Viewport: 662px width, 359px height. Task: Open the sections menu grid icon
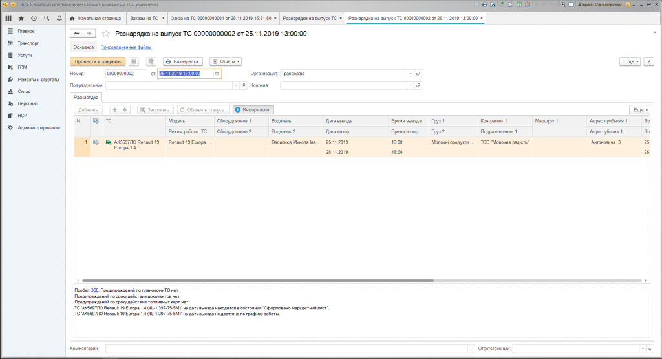click(8, 18)
